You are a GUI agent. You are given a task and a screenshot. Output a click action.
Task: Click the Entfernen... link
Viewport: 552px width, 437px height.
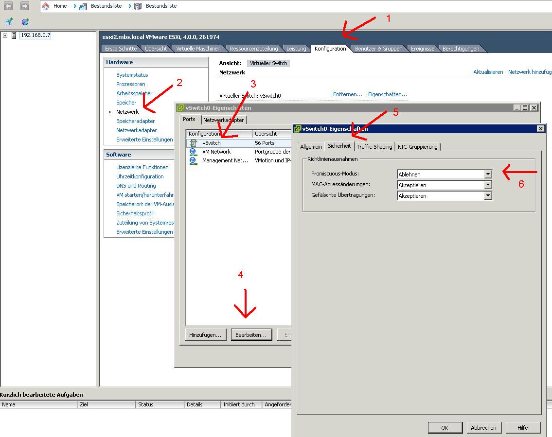pyautogui.click(x=347, y=94)
